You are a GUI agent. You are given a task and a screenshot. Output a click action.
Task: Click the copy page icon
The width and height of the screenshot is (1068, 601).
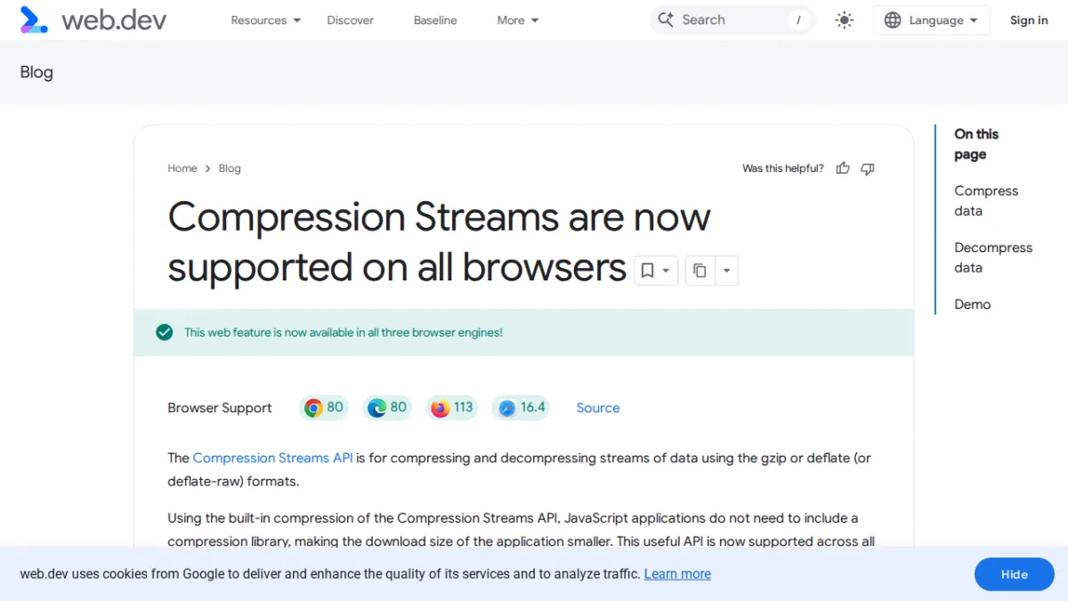point(700,271)
